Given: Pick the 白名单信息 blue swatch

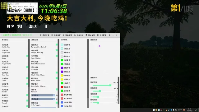Looking at the screenshot, I should [x=62, y=106].
